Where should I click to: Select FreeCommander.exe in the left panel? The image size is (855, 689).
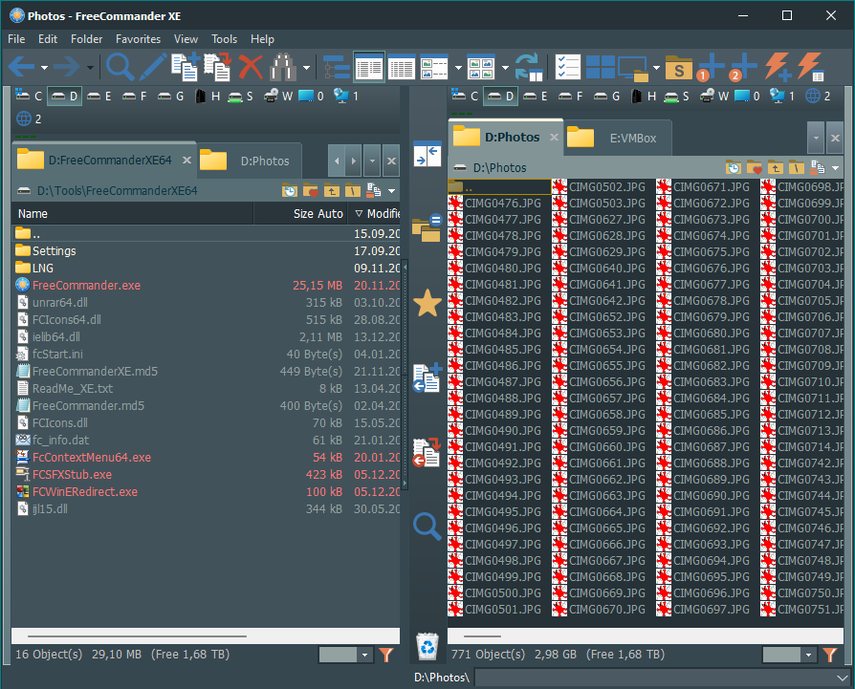pyautogui.click(x=86, y=286)
